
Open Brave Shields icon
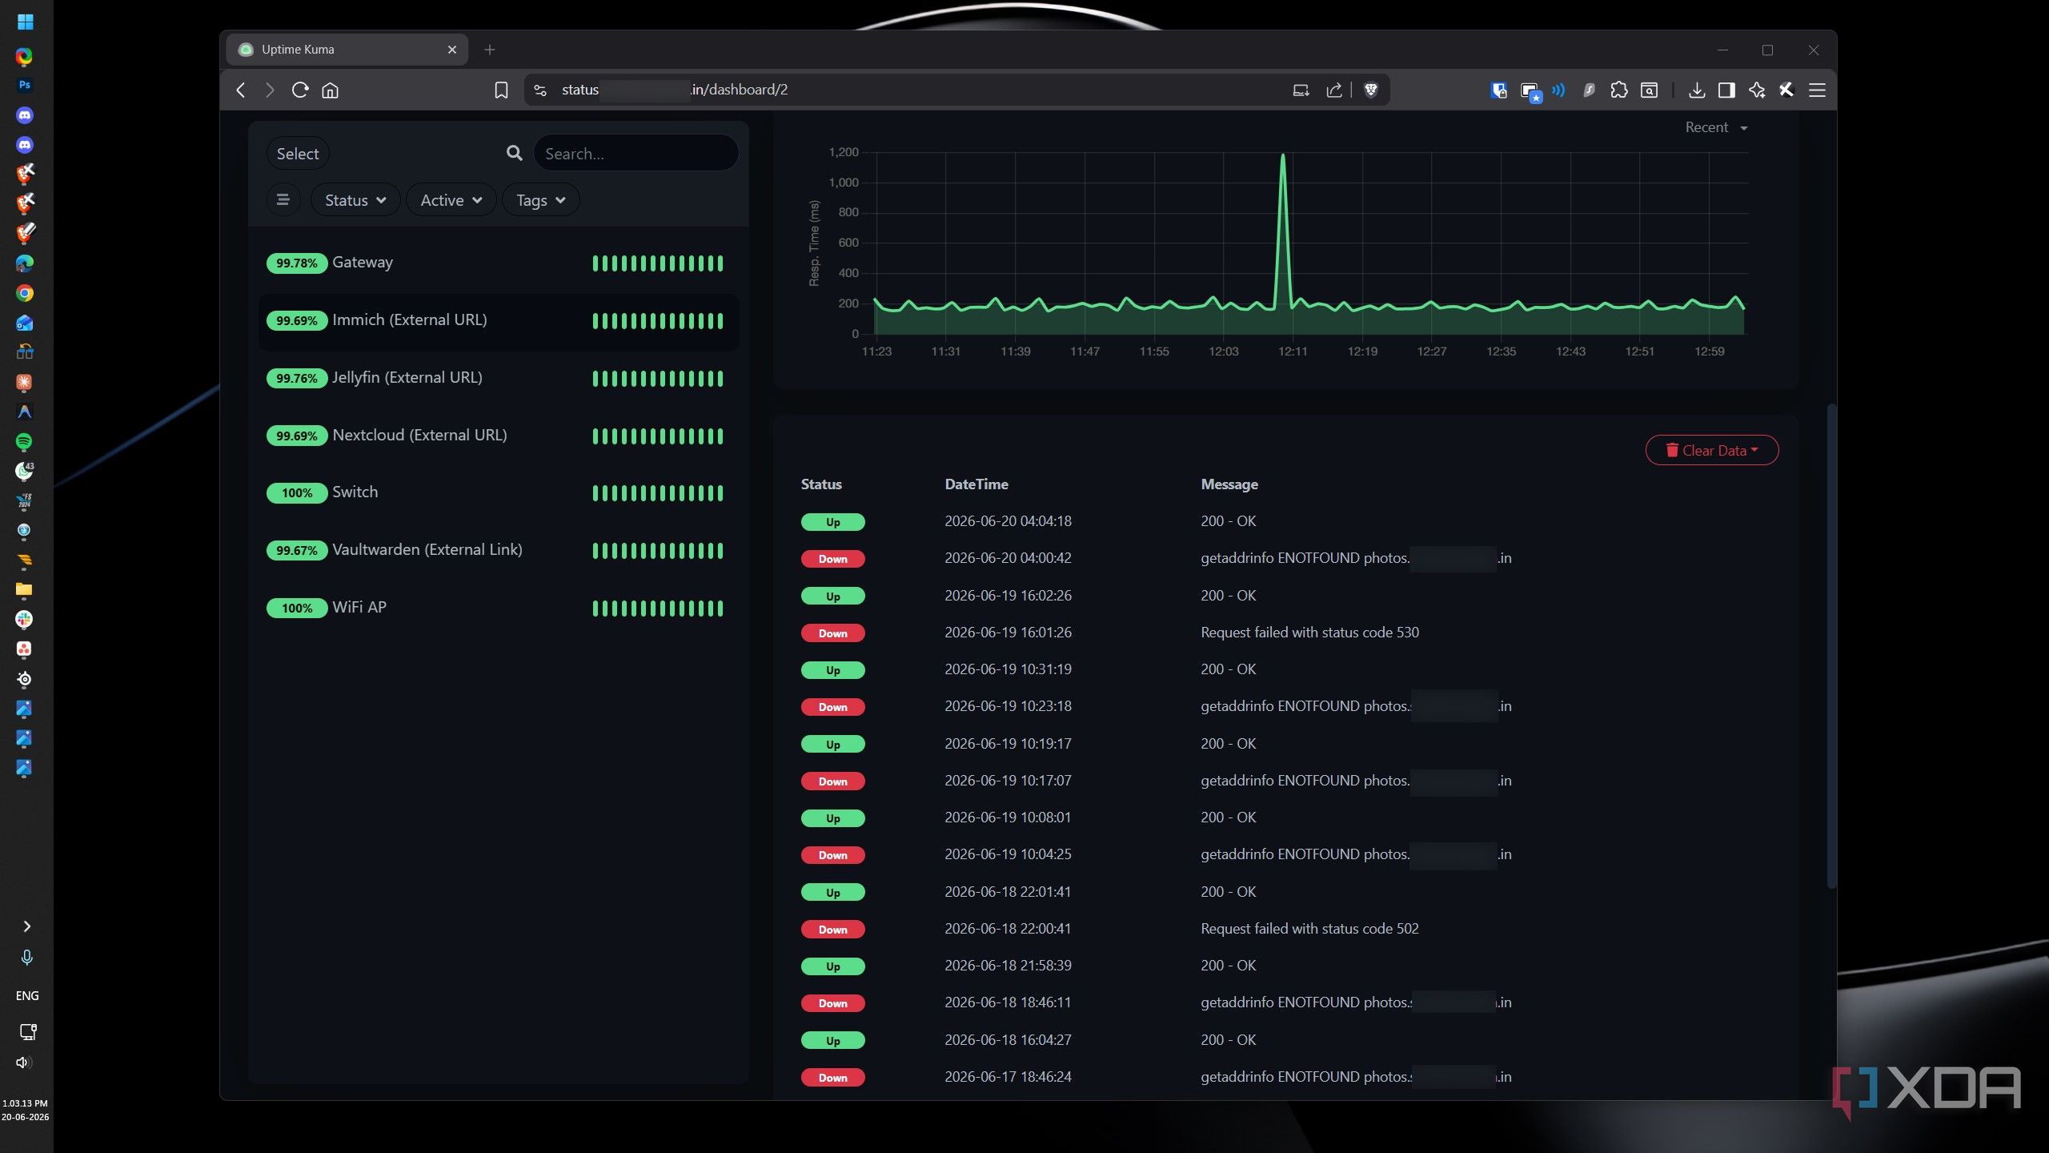[1371, 90]
